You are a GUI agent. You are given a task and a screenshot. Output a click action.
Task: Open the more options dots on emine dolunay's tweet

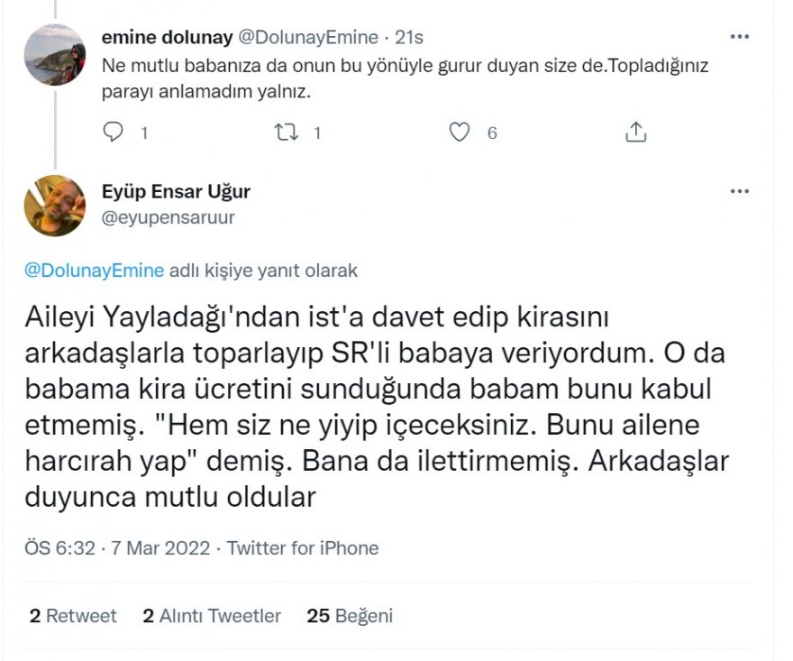(739, 37)
